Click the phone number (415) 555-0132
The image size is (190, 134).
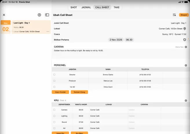[x=145, y=75]
